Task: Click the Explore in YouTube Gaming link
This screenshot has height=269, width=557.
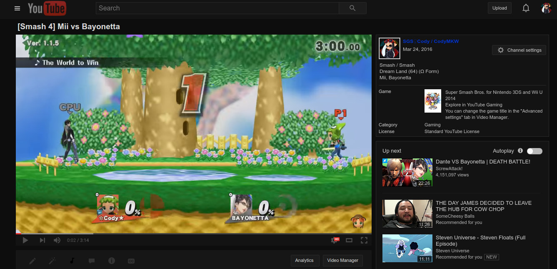Action: (474, 105)
